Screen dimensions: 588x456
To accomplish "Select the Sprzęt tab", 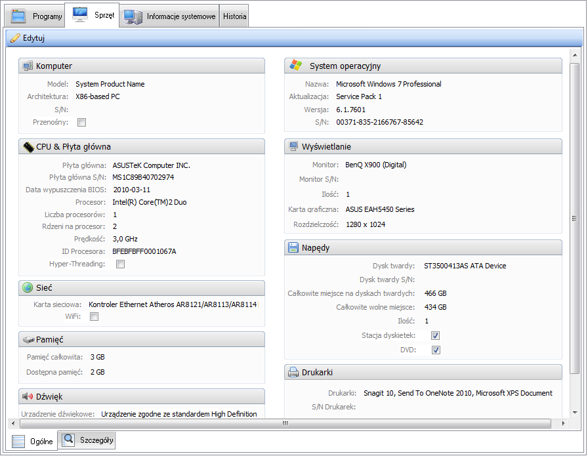I will [93, 15].
